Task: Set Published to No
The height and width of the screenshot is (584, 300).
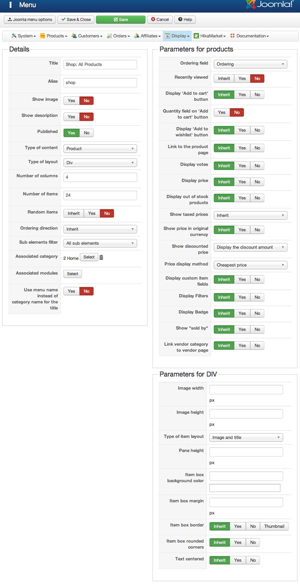Action: point(86,133)
